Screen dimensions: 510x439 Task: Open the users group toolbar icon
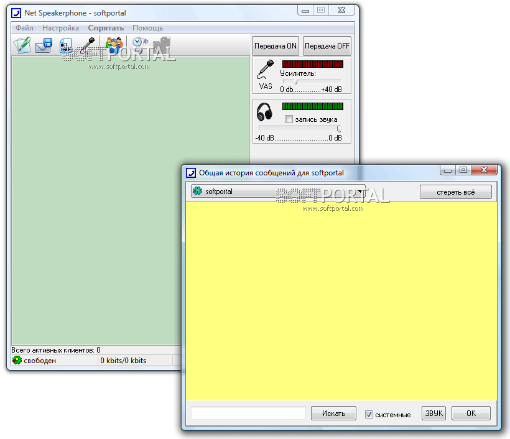(114, 45)
